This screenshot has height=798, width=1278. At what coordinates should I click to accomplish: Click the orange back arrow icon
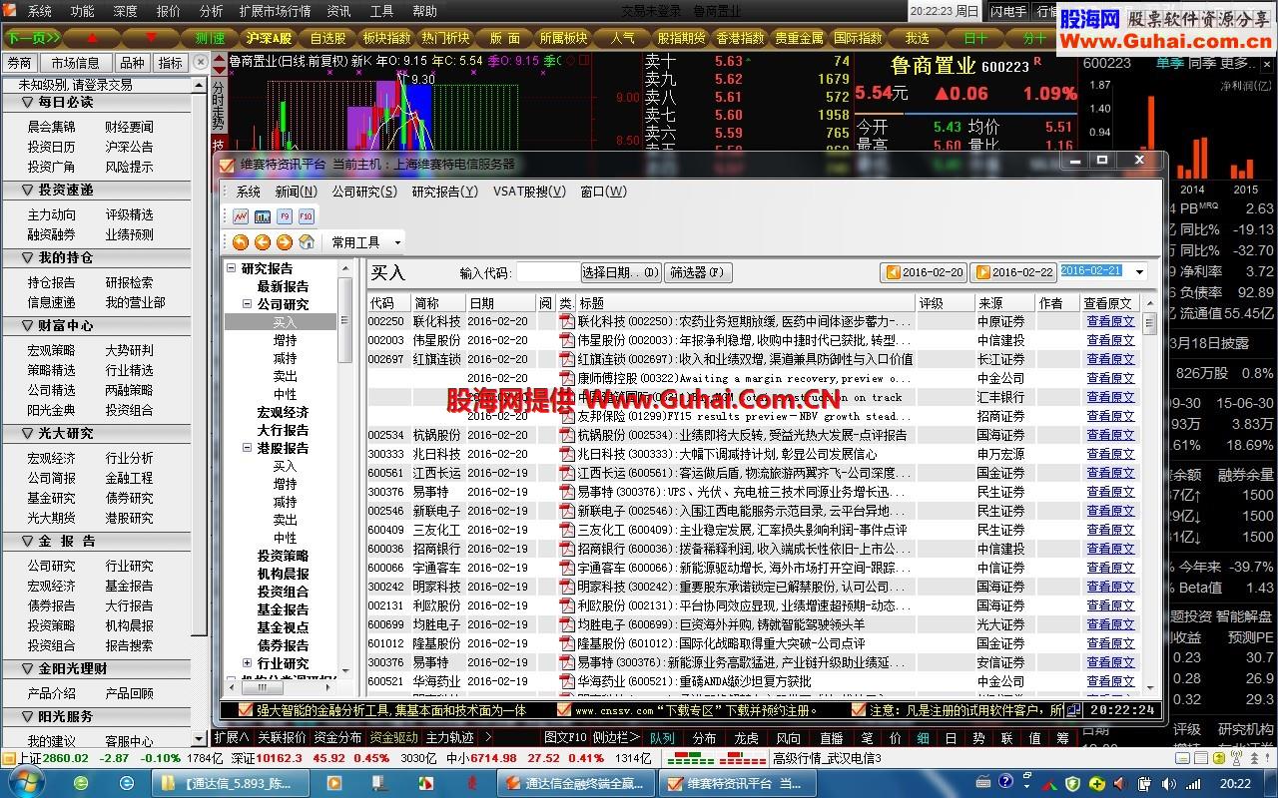click(263, 242)
